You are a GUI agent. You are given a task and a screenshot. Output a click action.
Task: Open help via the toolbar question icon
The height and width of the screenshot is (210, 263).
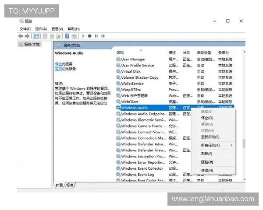coord(67,36)
